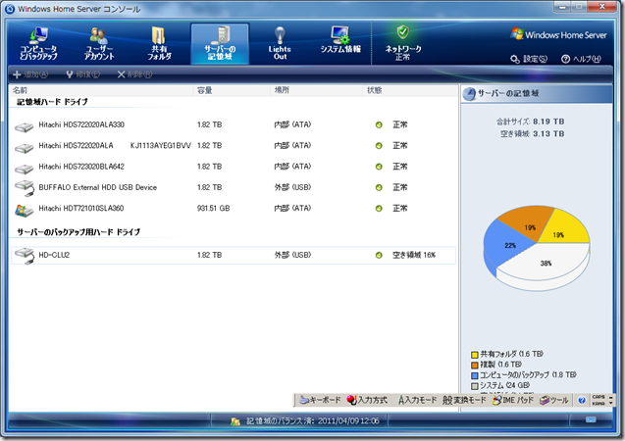Click the Remove (削除) toolbar button
The image size is (625, 441).
(x=134, y=74)
